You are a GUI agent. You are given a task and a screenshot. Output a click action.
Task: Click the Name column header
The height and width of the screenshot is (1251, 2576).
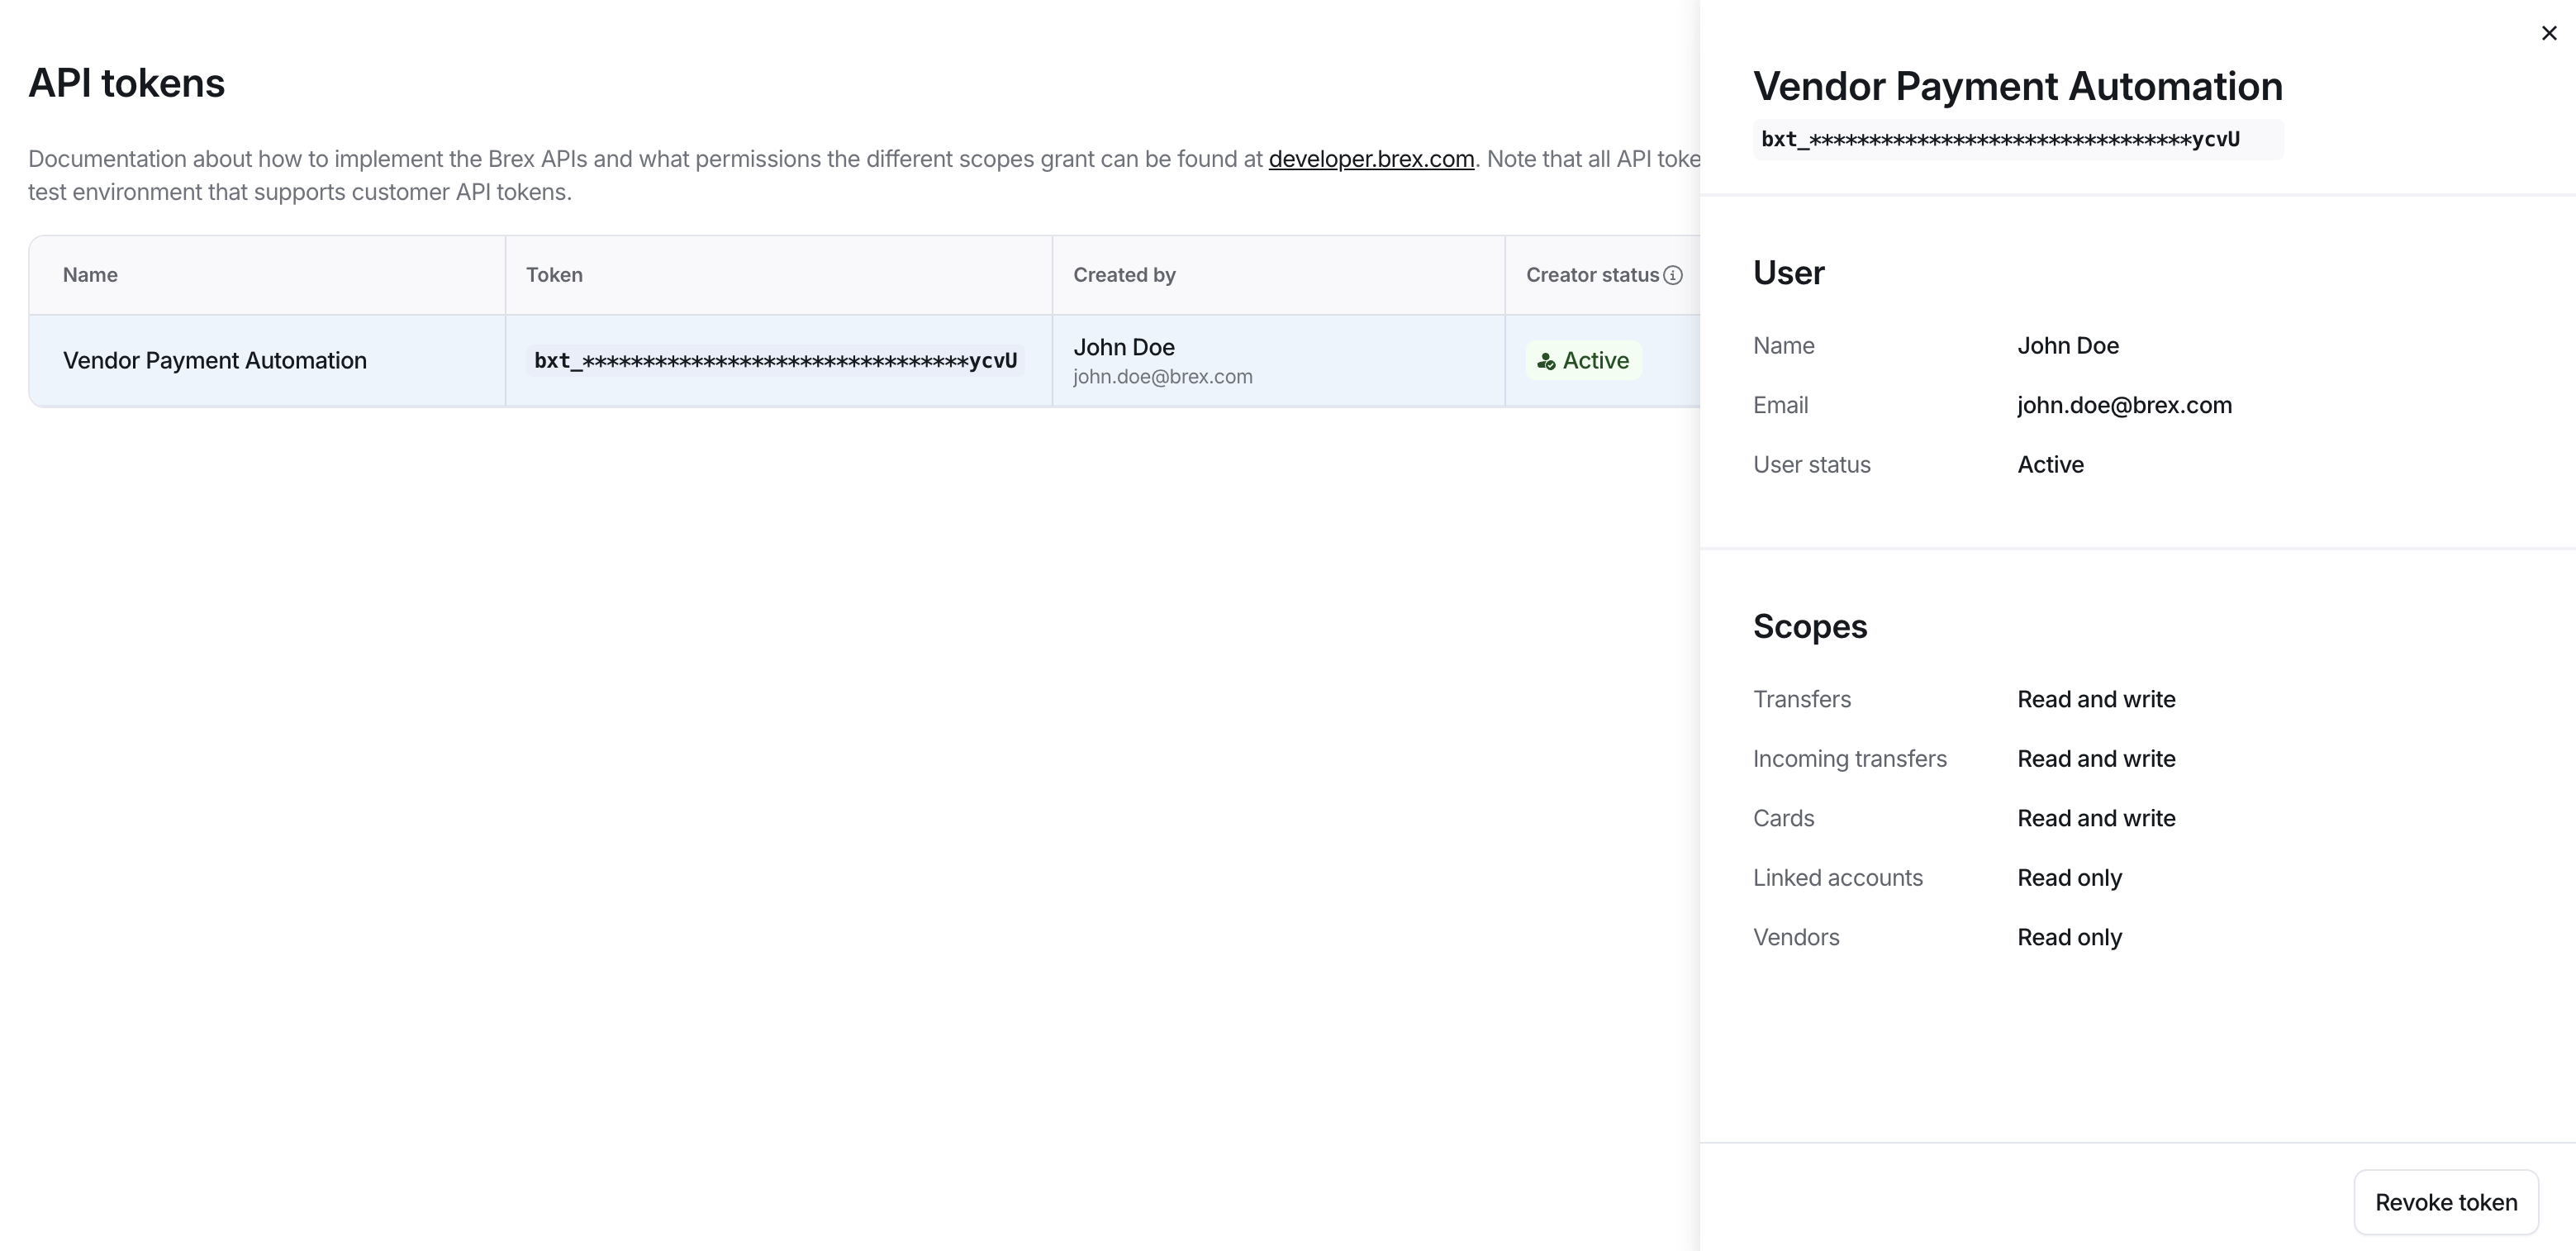(90, 275)
